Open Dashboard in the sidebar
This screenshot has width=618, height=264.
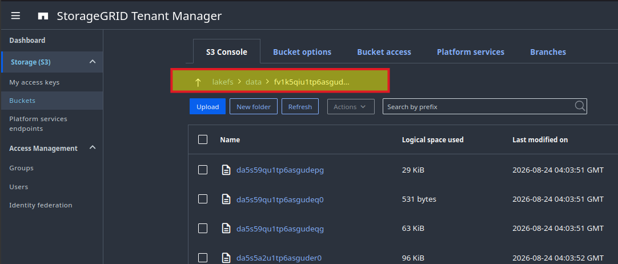pos(27,40)
